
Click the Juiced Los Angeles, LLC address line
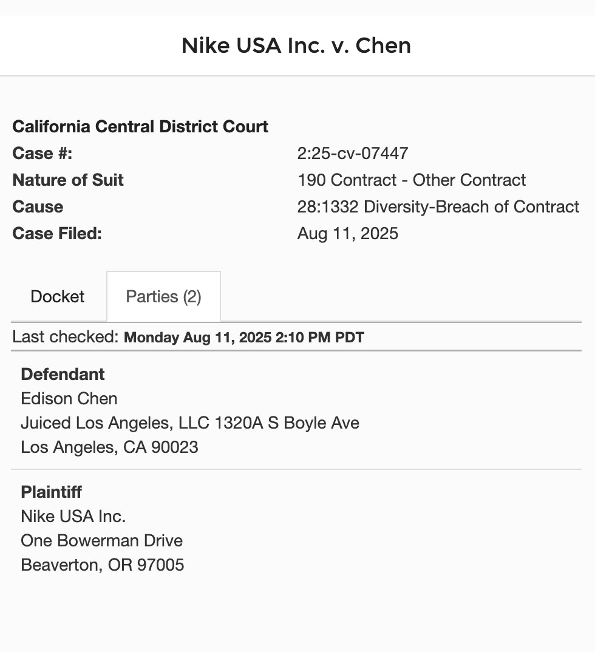pyautogui.click(x=190, y=423)
